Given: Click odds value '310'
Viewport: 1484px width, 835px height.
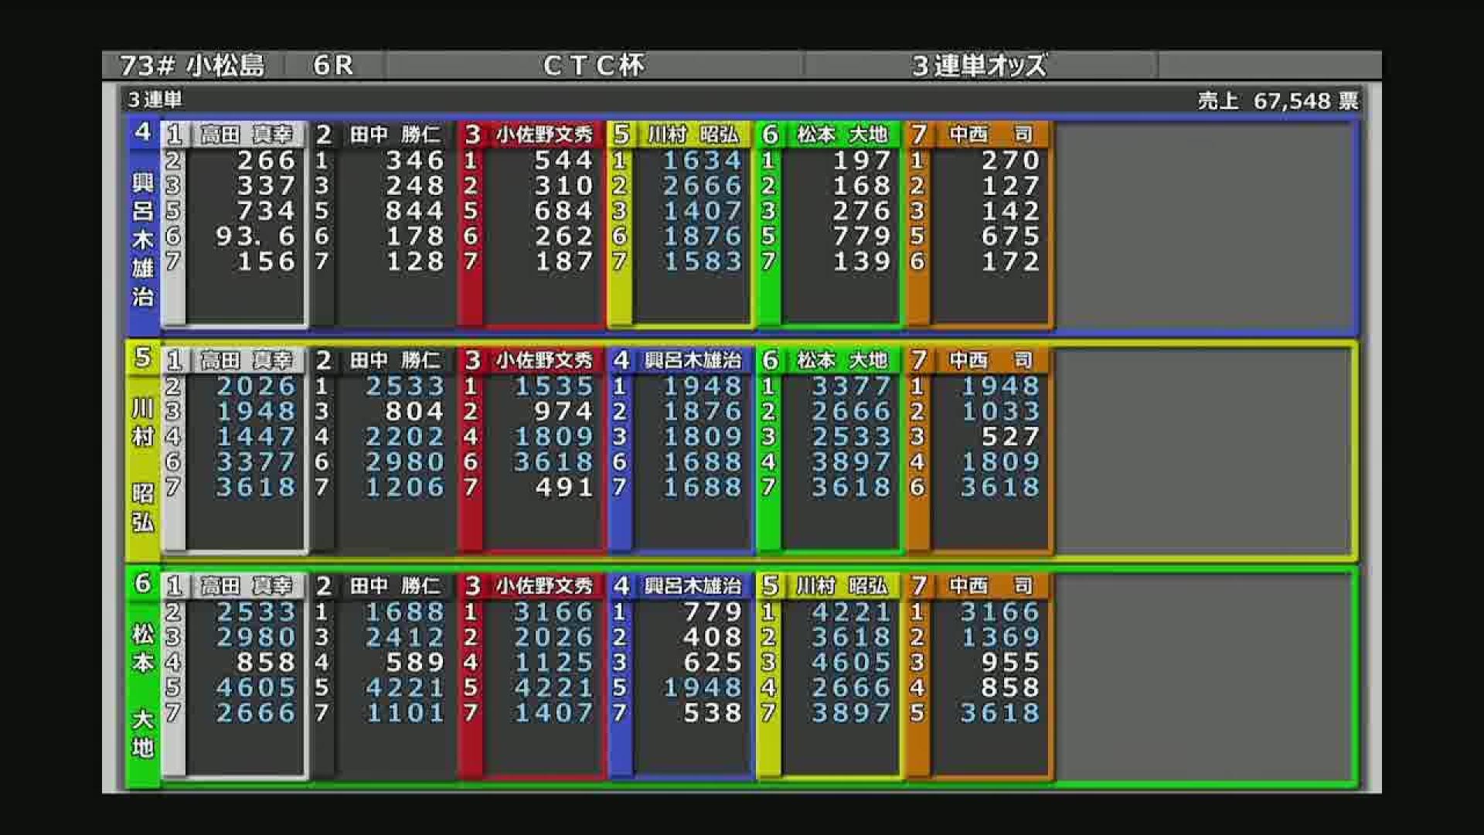Looking at the screenshot, I should (x=563, y=186).
